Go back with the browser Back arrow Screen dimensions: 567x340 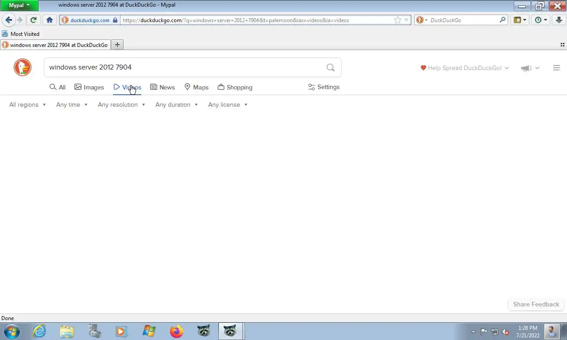pyautogui.click(x=8, y=20)
